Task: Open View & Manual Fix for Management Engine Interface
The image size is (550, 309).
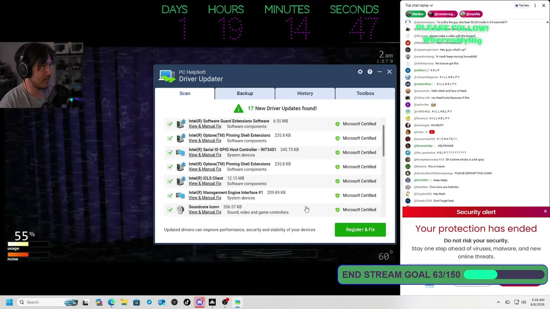Action: [x=205, y=198]
